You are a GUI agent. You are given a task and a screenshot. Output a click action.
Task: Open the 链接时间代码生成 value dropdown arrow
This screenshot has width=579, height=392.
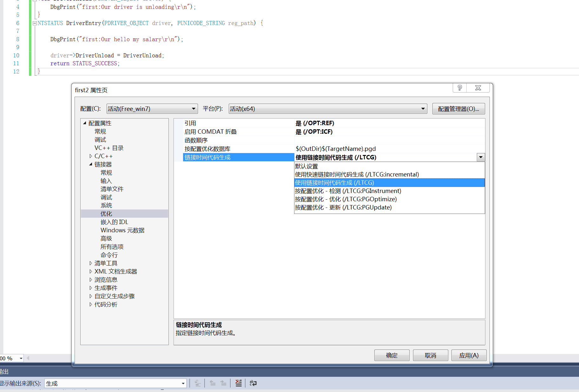[x=480, y=157]
